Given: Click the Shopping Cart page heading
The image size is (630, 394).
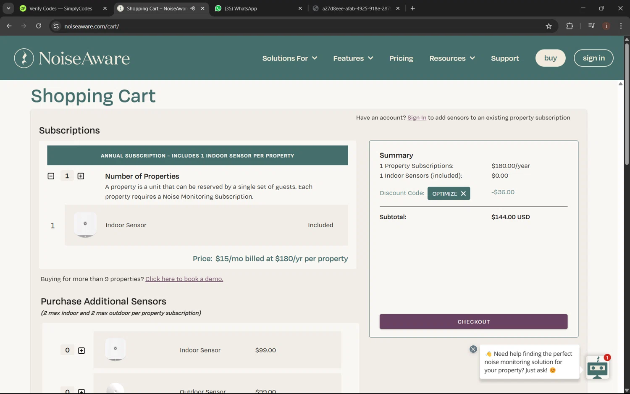Looking at the screenshot, I should (93, 96).
